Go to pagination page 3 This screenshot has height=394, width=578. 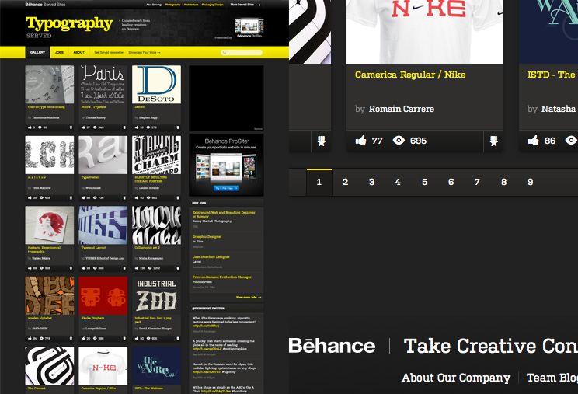pyautogui.click(x=371, y=182)
